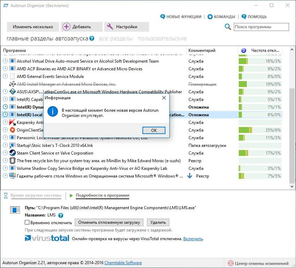Open Время загрузки системы tab

tap(36, 195)
